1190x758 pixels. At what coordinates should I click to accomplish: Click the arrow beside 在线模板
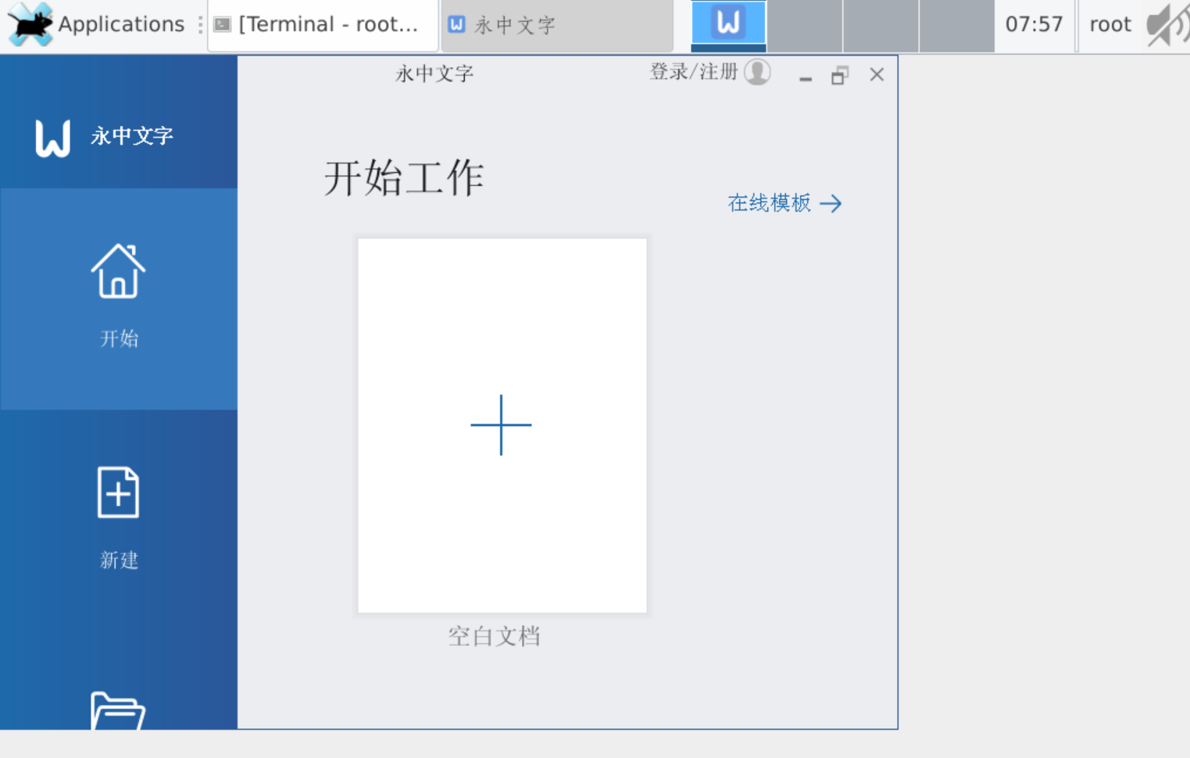[x=831, y=204]
